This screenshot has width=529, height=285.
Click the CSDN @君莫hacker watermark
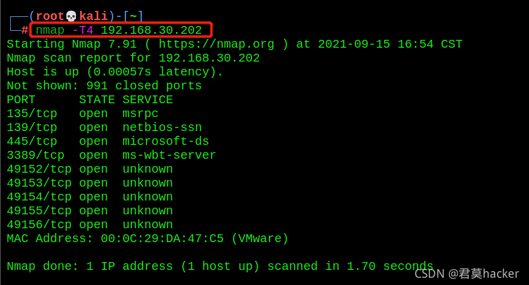[x=467, y=274]
